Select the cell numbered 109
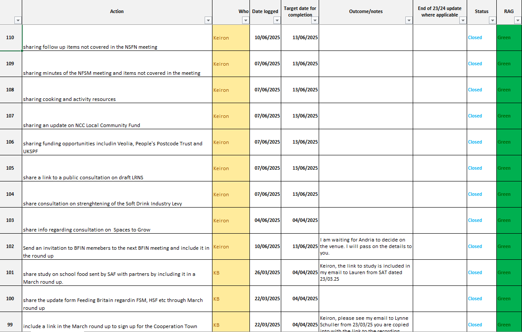The height and width of the screenshot is (332, 522). 10,64
